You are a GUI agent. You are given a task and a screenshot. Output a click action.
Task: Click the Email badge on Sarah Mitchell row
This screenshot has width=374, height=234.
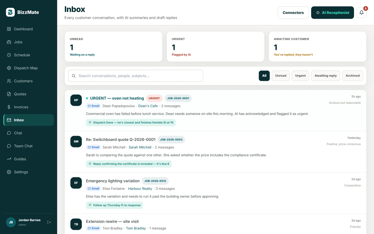pos(94,147)
